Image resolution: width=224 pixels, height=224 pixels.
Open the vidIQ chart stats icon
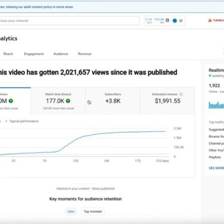(x=167, y=21)
